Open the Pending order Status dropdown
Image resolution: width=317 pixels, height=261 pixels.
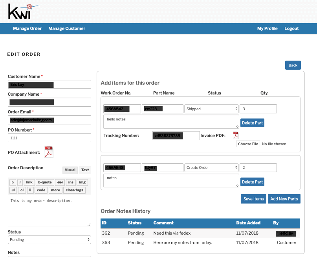pyautogui.click(x=49, y=240)
